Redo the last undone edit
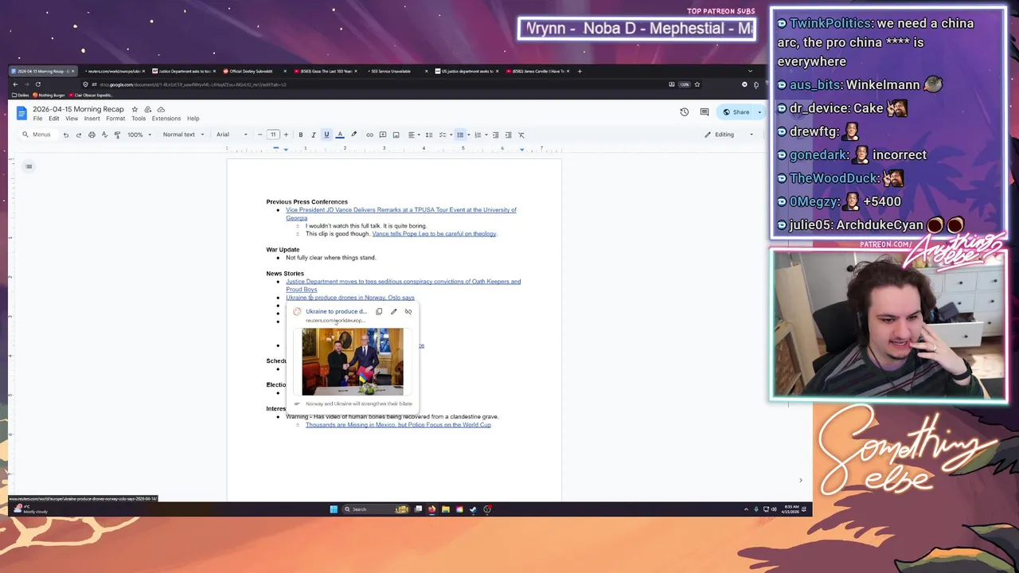 coord(79,134)
